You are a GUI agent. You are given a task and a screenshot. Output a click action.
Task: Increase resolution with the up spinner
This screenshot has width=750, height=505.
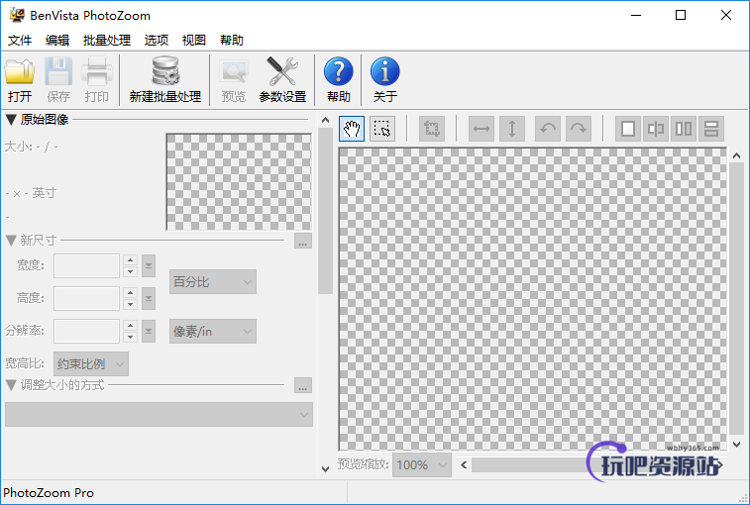[x=130, y=326]
